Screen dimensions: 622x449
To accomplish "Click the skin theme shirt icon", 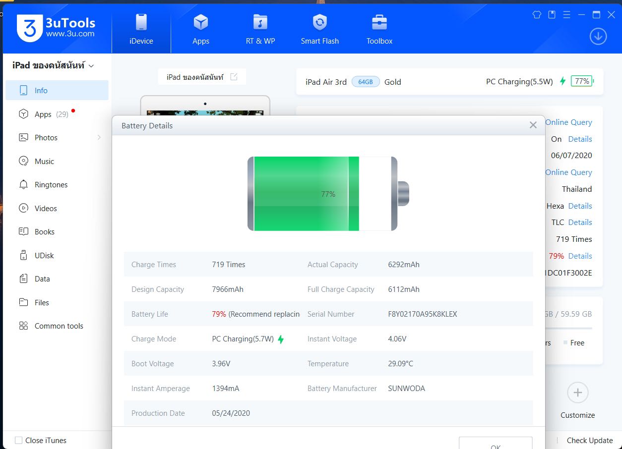I will point(537,15).
